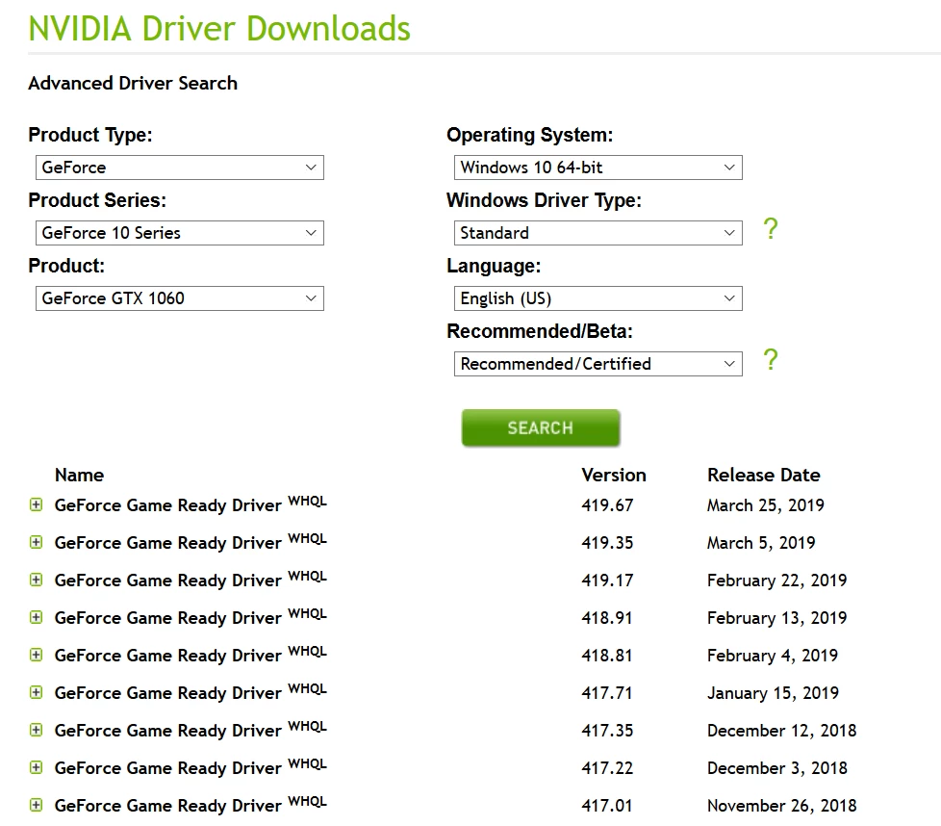This screenshot has height=826, width=941.
Task: Open GeForce Game Ready Driver released February 4, 2019
Action: click(191, 655)
